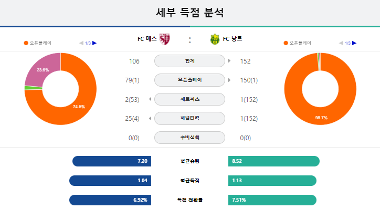Go to previous left chart page arrow
Screen dimensions: 380x209
click(81, 43)
